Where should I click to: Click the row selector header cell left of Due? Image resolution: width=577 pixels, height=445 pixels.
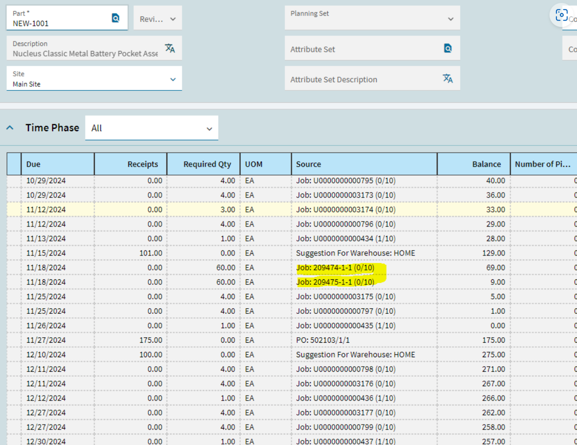[x=14, y=164]
